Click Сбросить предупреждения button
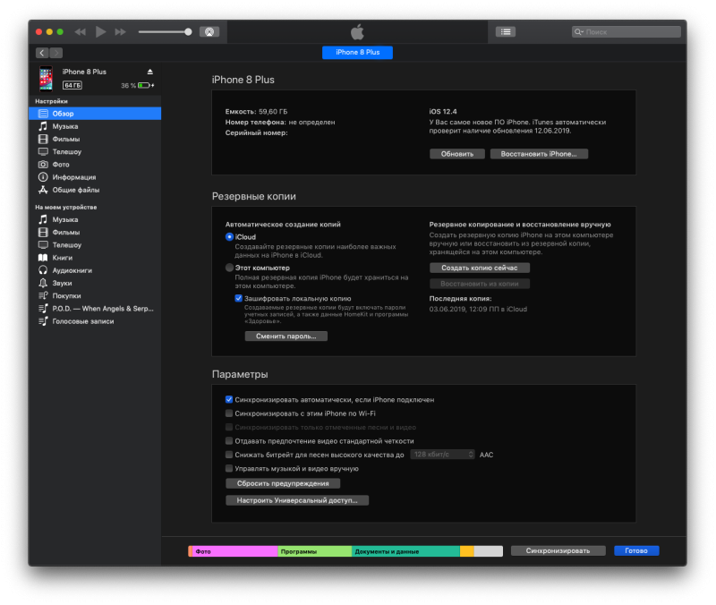Image resolution: width=716 pixels, height=605 pixels. 283,483
